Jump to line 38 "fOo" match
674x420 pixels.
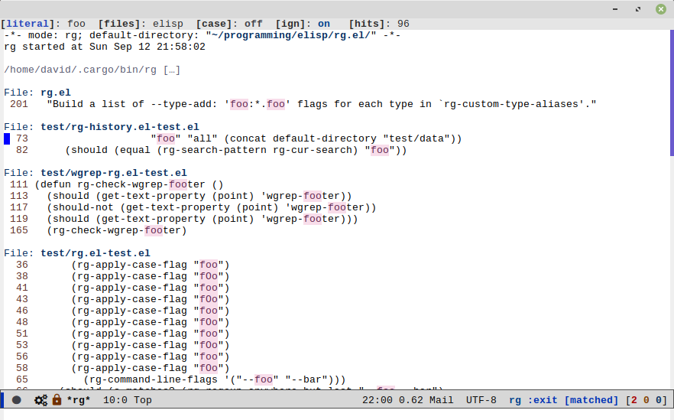pos(123,276)
